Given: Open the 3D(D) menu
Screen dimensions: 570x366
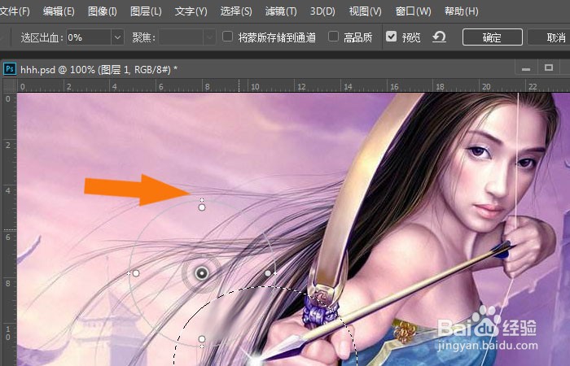Looking at the screenshot, I should (x=322, y=11).
